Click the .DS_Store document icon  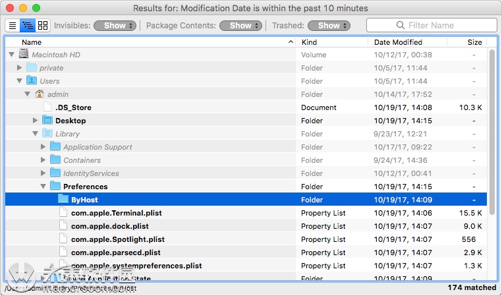47,107
